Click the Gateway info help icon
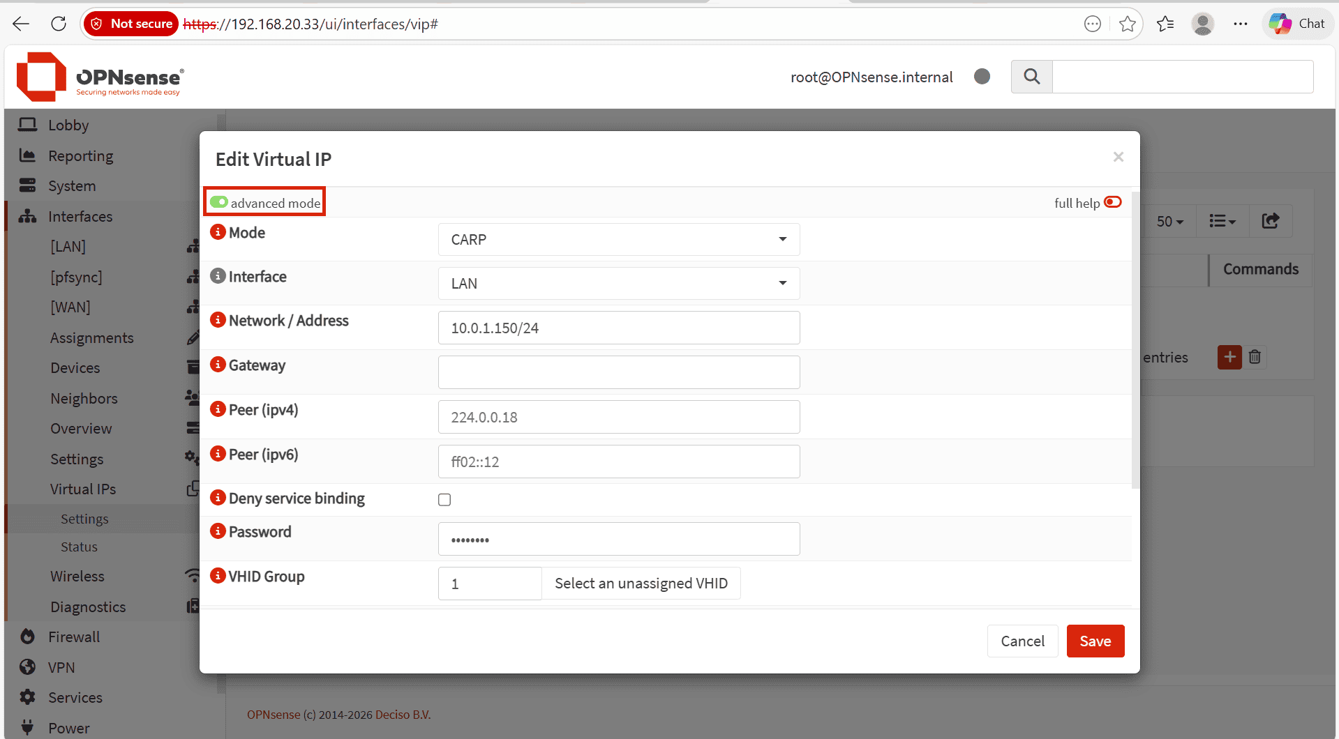 218,365
